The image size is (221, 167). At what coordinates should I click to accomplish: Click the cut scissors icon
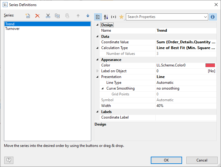pyautogui.click(x=48, y=16)
